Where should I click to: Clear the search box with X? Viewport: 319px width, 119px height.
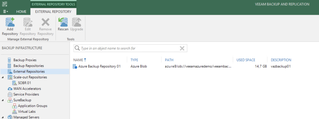pos(182,48)
